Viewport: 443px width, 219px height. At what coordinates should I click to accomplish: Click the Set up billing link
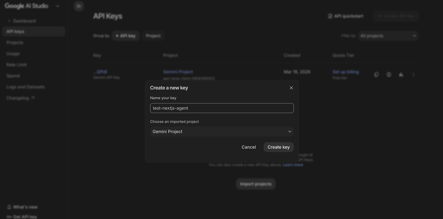click(346, 72)
